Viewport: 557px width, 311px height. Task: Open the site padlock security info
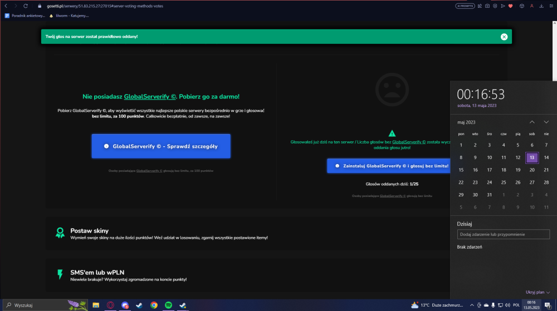tap(40, 6)
